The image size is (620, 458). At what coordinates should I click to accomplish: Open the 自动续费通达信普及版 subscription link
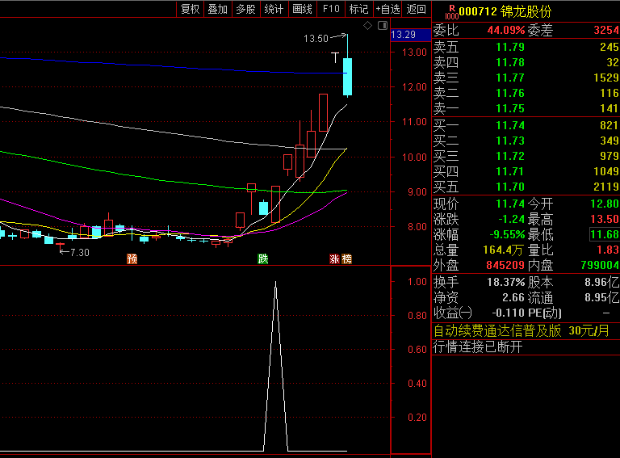[x=522, y=331]
